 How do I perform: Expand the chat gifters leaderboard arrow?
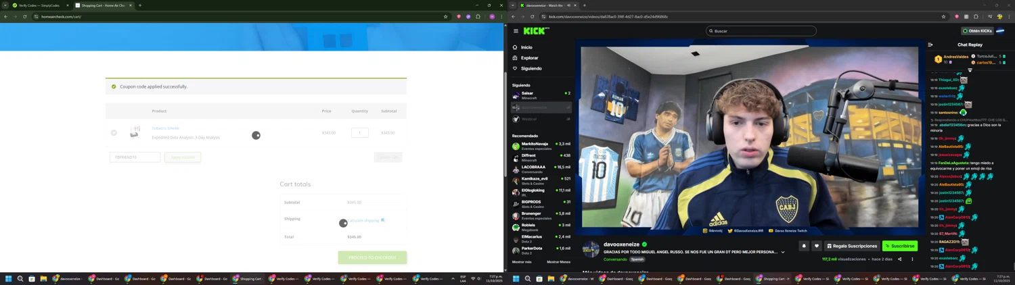pyautogui.click(x=970, y=70)
